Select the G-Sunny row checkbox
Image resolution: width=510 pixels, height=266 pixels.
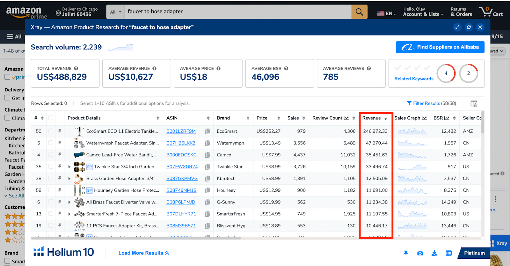(x=51, y=202)
